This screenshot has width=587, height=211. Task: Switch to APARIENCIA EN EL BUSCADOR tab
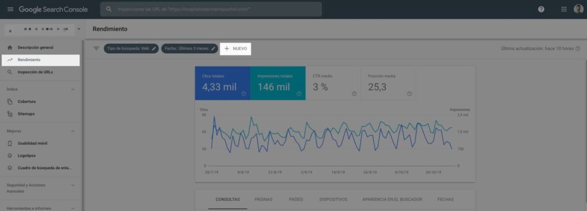coord(392,200)
